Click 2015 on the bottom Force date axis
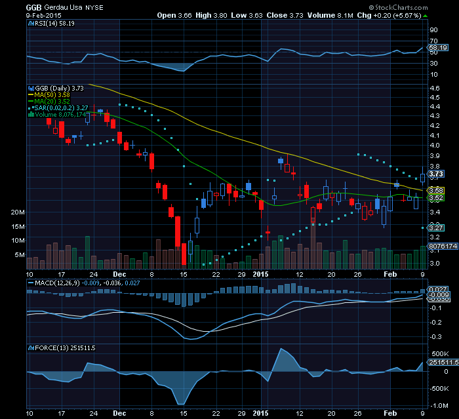Viewport: 459px width, 419px height. click(260, 414)
